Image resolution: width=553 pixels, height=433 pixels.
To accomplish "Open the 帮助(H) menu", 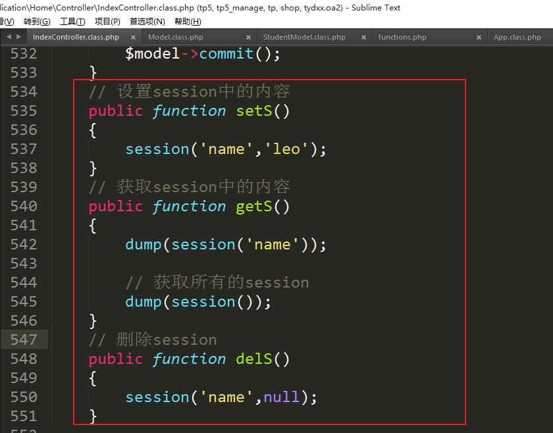I will (188, 22).
